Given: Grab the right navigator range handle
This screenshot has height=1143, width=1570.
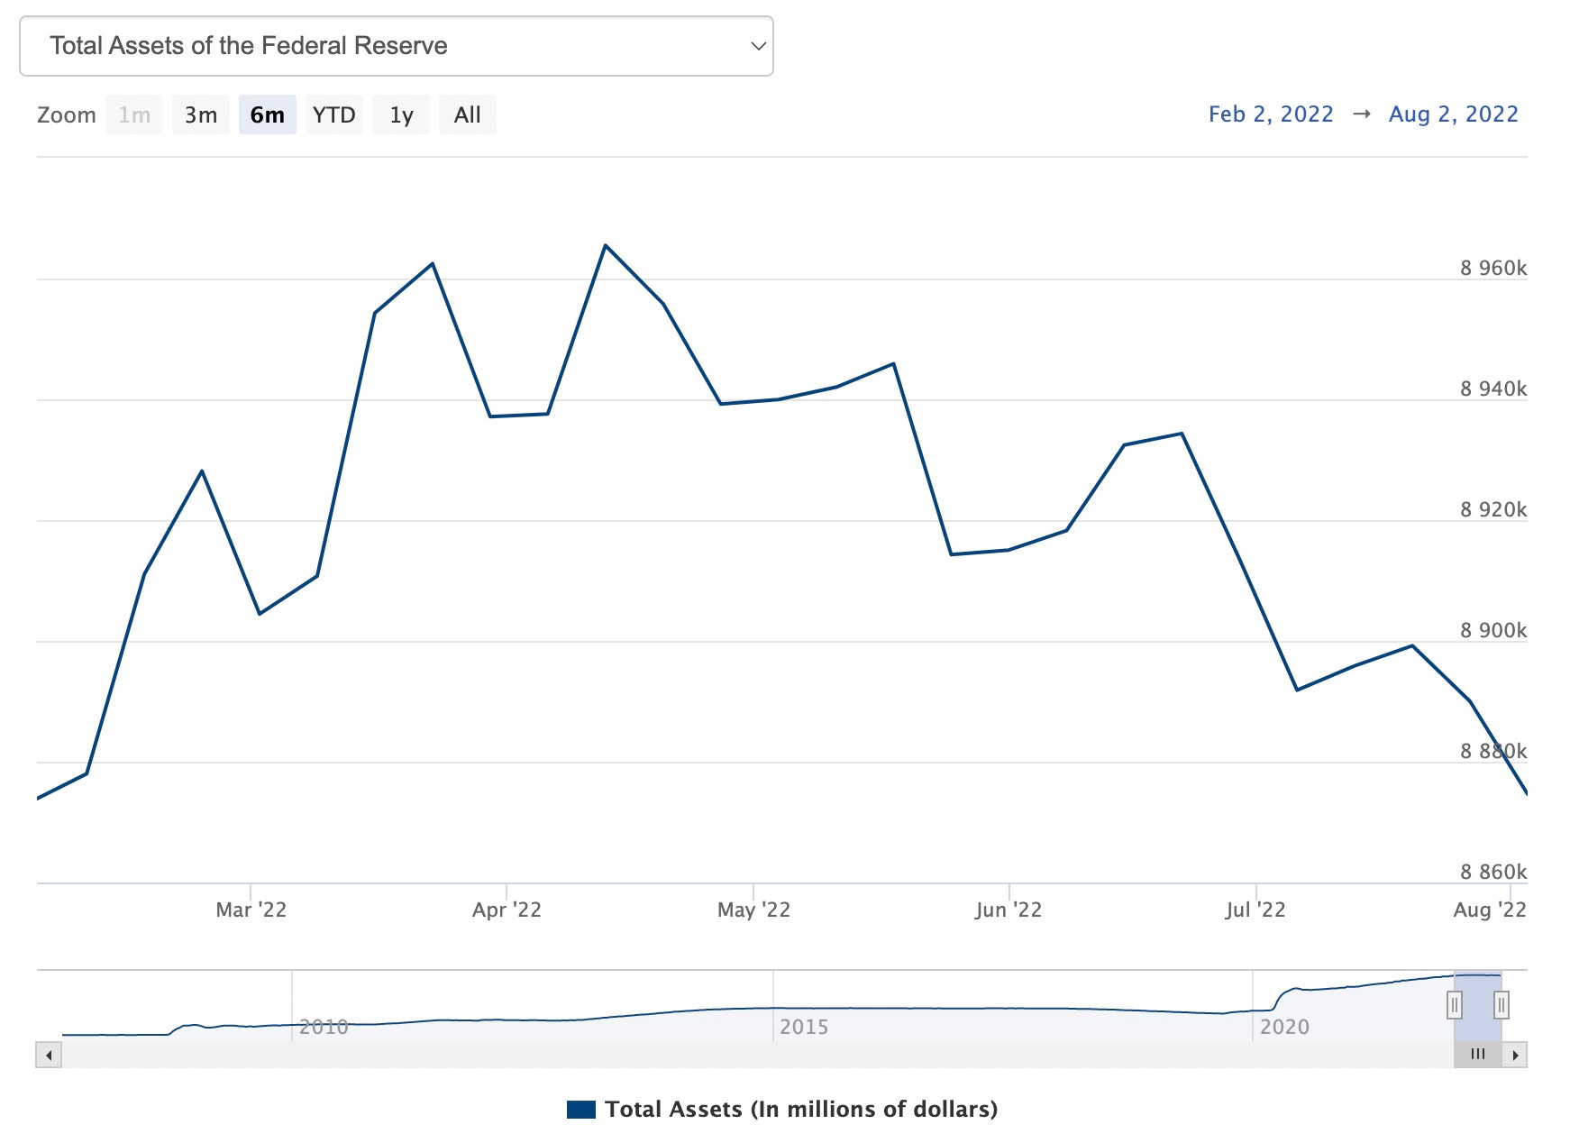Looking at the screenshot, I should pos(1502,1004).
